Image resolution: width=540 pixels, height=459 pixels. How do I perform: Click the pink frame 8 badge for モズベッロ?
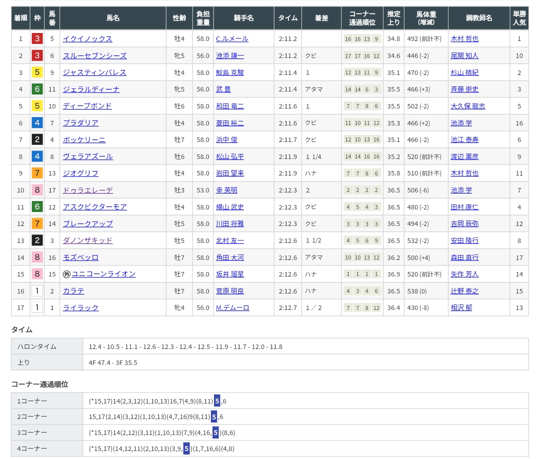coord(37,257)
